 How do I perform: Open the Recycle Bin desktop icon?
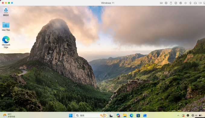[6, 12]
